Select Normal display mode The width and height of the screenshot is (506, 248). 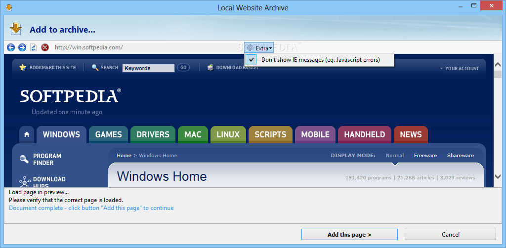point(395,156)
